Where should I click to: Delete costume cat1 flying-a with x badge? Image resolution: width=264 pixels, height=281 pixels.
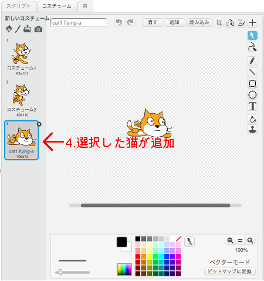pyautogui.click(x=39, y=124)
